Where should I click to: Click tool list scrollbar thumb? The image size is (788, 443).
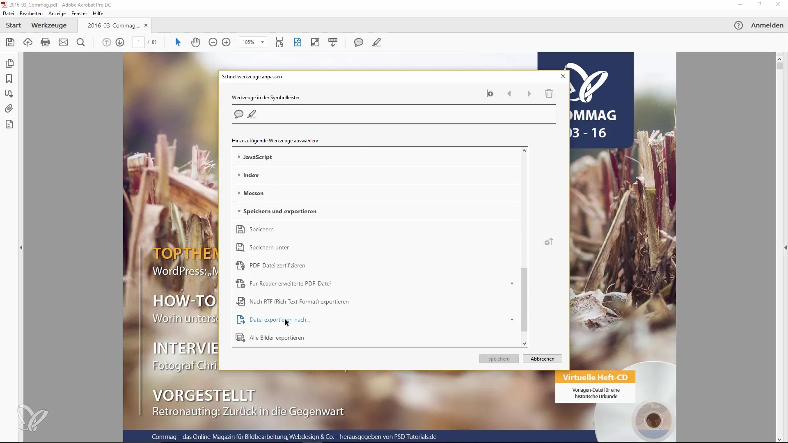(x=524, y=299)
